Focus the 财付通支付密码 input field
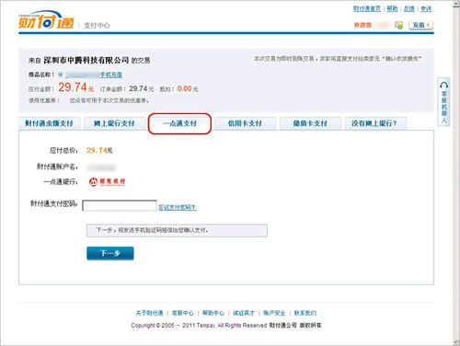 120,205
